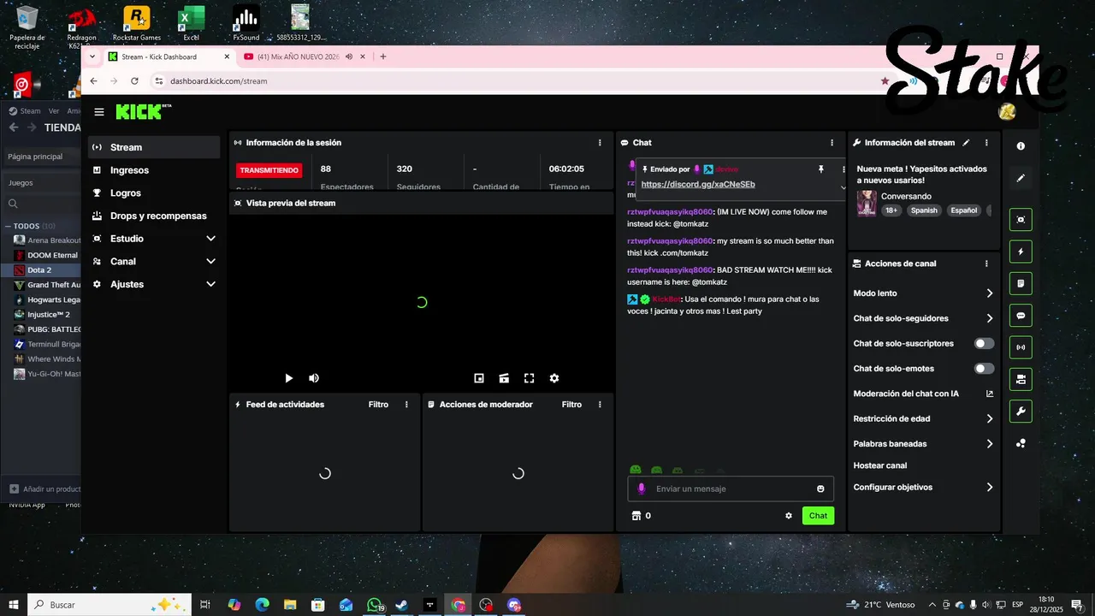Viewport: 1095px width, 616px height.
Task: Switch the stream preview to theater mode
Action: point(504,378)
